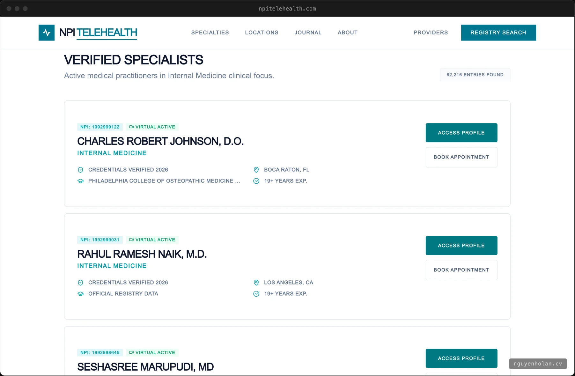Open the Providers link in header
Viewport: 575px width, 376px height.
[x=431, y=33]
